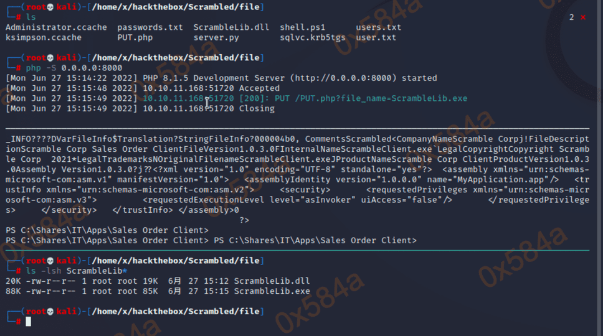The height and width of the screenshot is (336, 603).
Task: Click the skull icon before php command prompt
Action: click(x=50, y=58)
